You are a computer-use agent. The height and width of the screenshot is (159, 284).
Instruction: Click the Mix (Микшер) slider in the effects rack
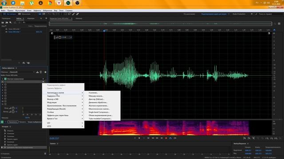coord(28,118)
